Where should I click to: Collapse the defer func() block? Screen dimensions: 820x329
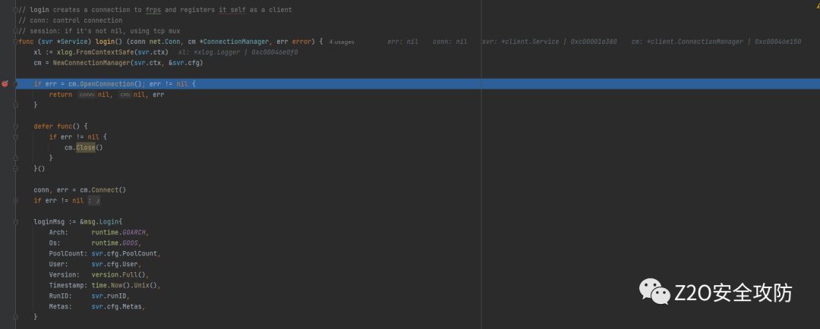tap(16, 127)
